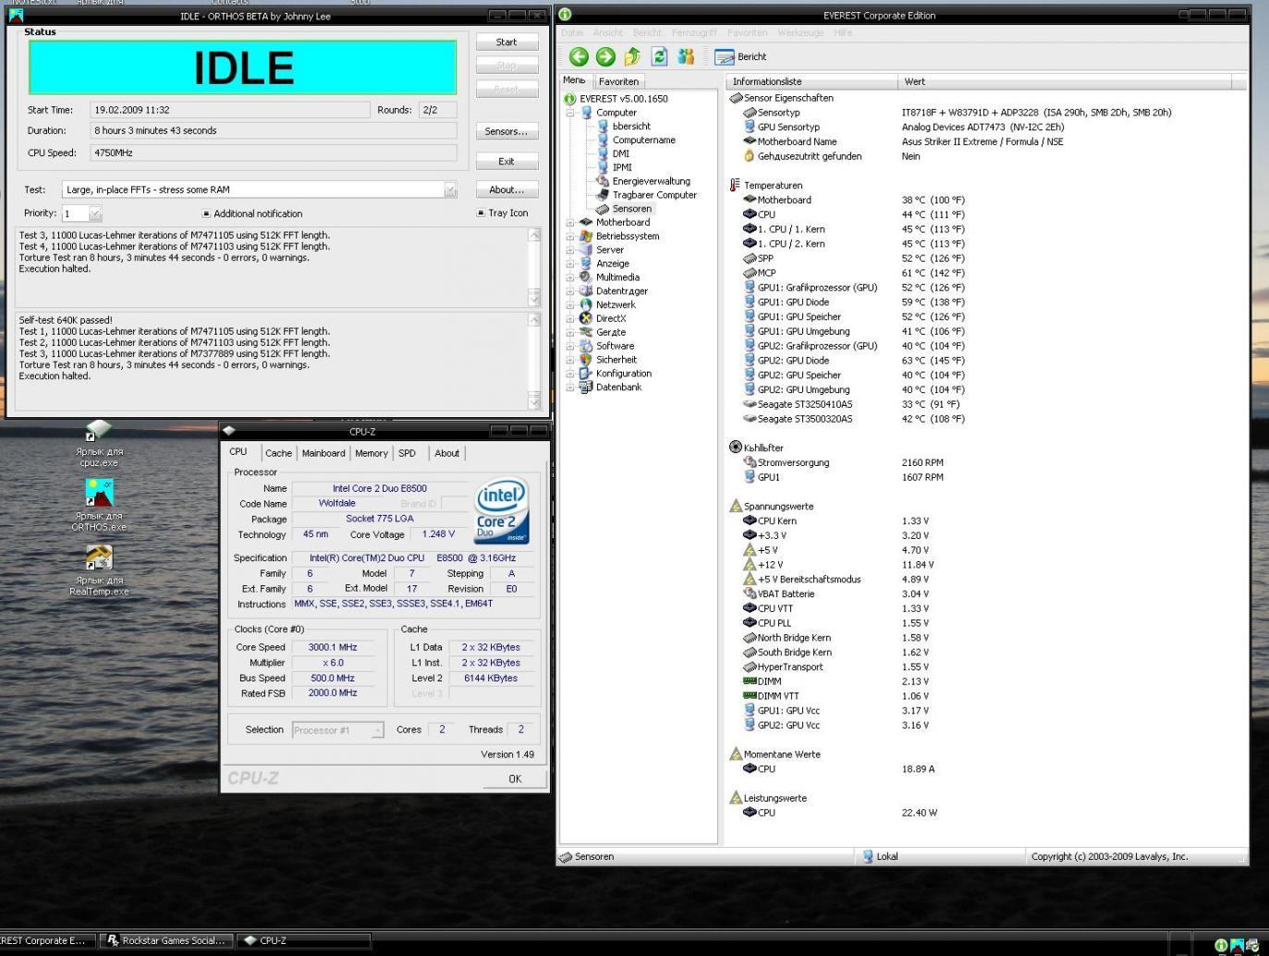
Task: Expand the Server tree node
Action: [x=570, y=250]
